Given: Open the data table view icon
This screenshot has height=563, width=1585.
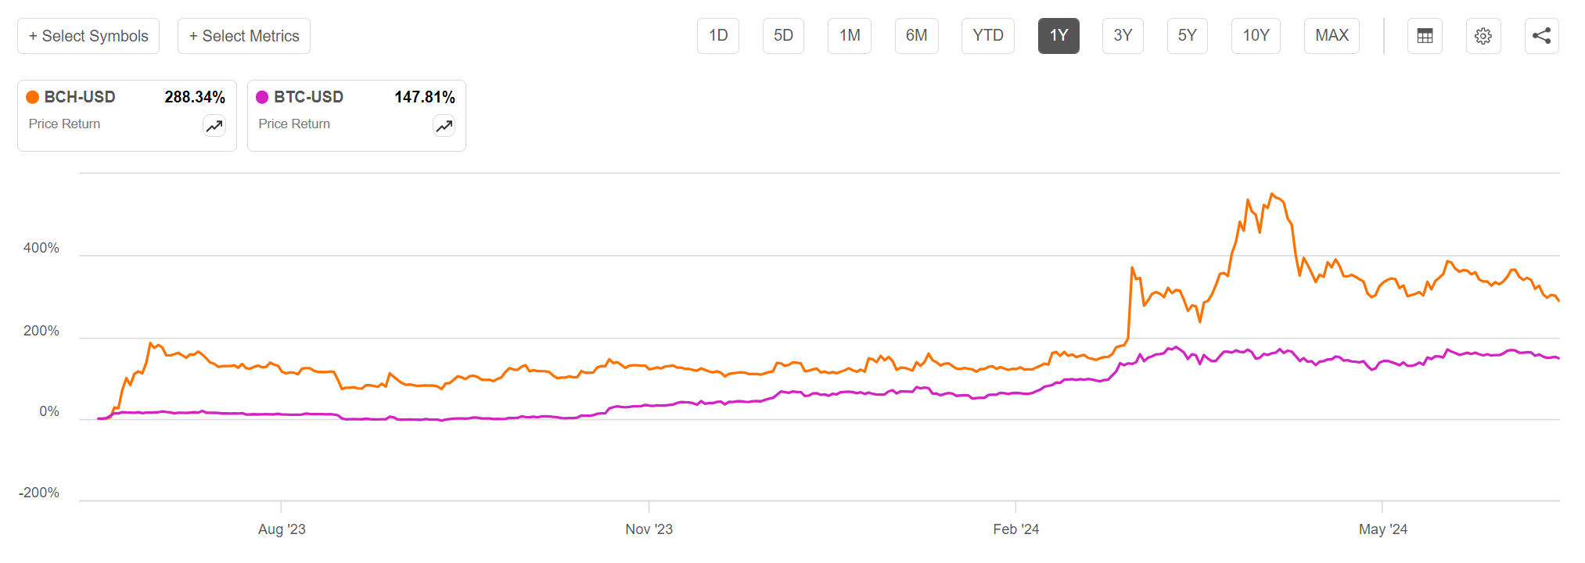Looking at the screenshot, I should (x=1425, y=36).
